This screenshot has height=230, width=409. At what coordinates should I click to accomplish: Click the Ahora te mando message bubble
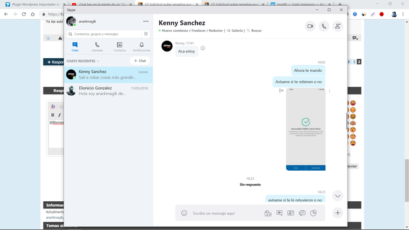[308, 70]
